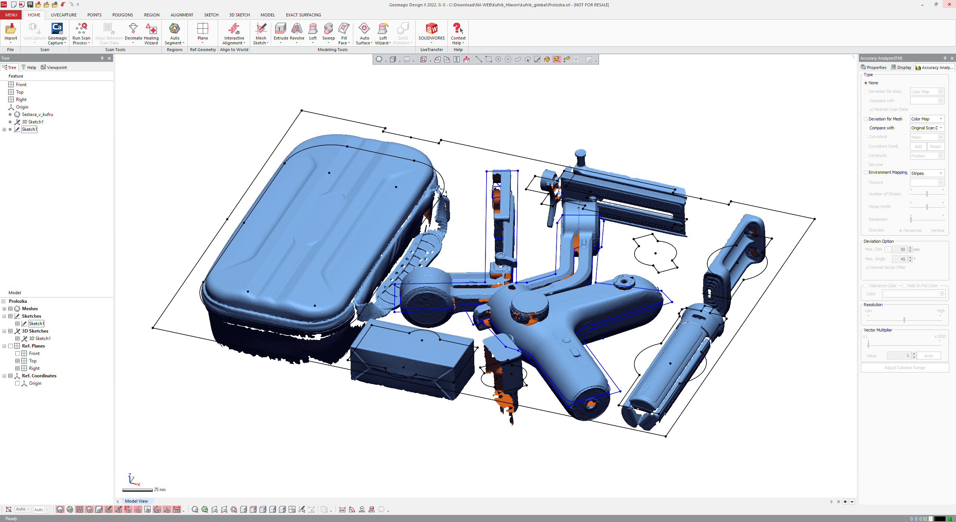Open the Stripes dropdown
The image size is (956, 522).
tap(926, 173)
